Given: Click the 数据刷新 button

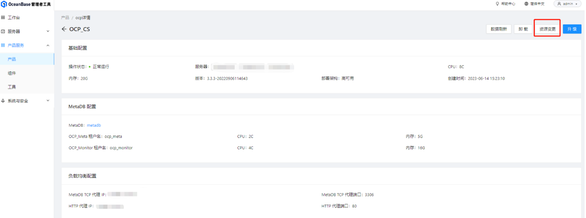Looking at the screenshot, I should coord(498,29).
